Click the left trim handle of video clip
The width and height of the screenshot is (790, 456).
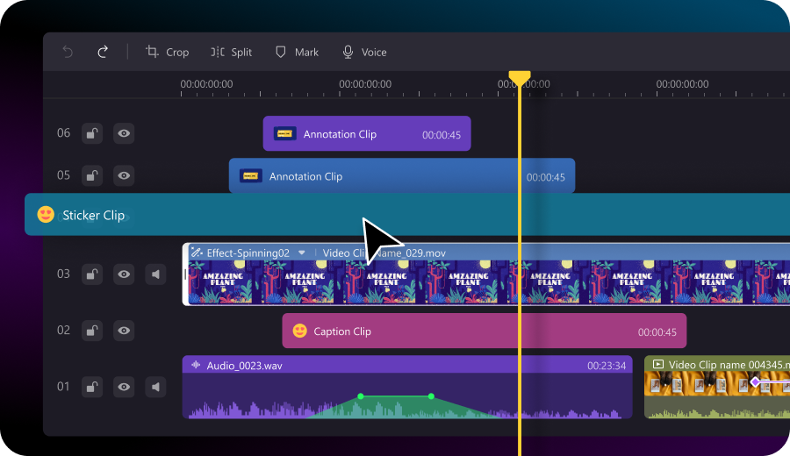pyautogui.click(x=185, y=274)
